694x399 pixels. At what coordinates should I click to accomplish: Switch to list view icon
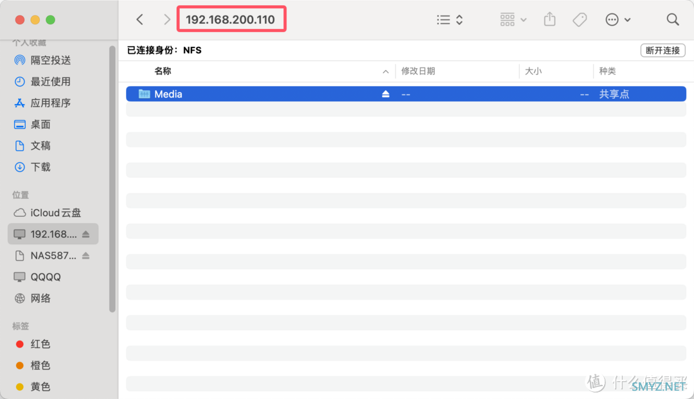443,20
